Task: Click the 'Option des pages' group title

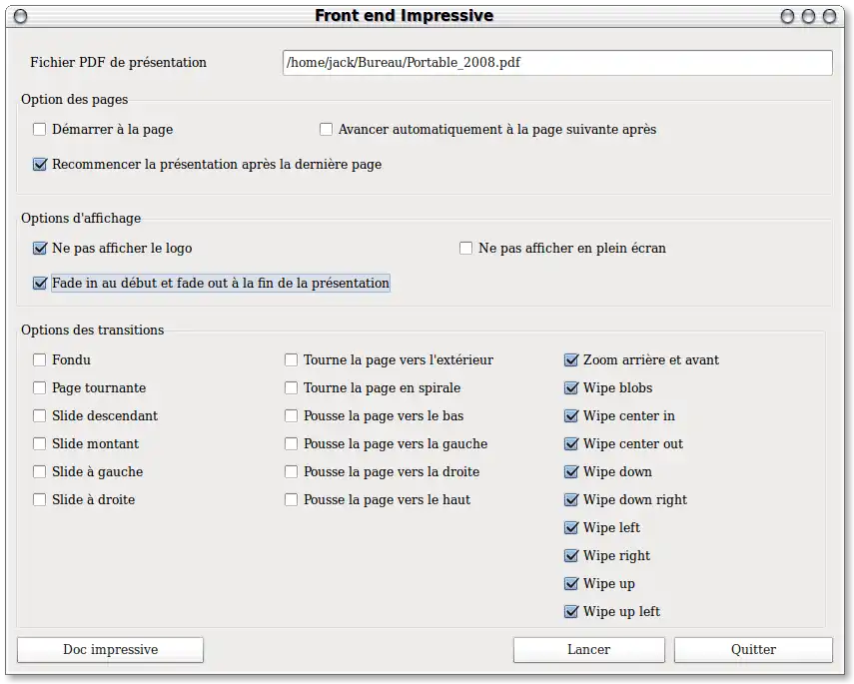Action: coord(75,100)
